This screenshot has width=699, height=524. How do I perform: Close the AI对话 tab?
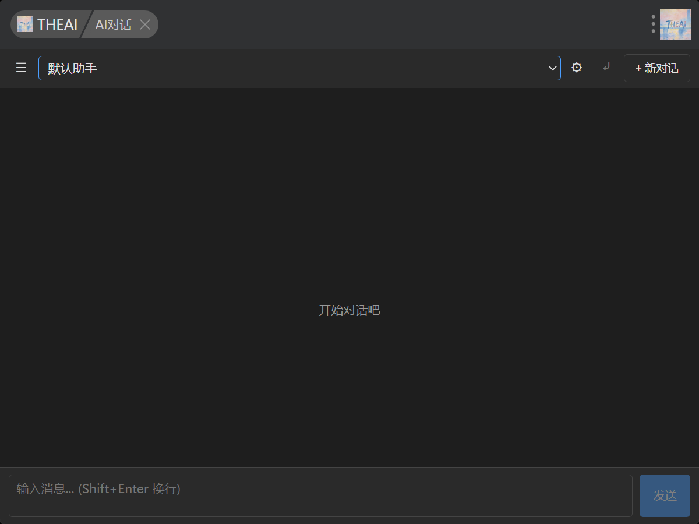[x=145, y=24]
